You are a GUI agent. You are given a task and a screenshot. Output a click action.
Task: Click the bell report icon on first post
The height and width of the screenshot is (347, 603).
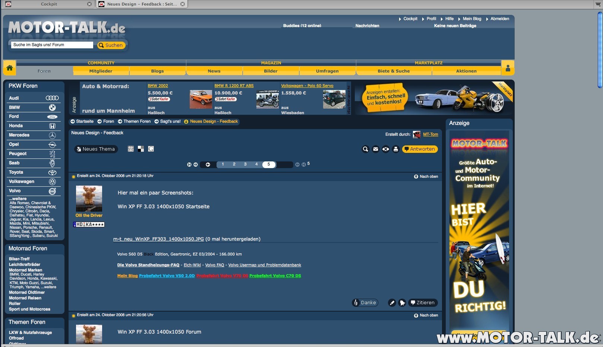click(402, 303)
